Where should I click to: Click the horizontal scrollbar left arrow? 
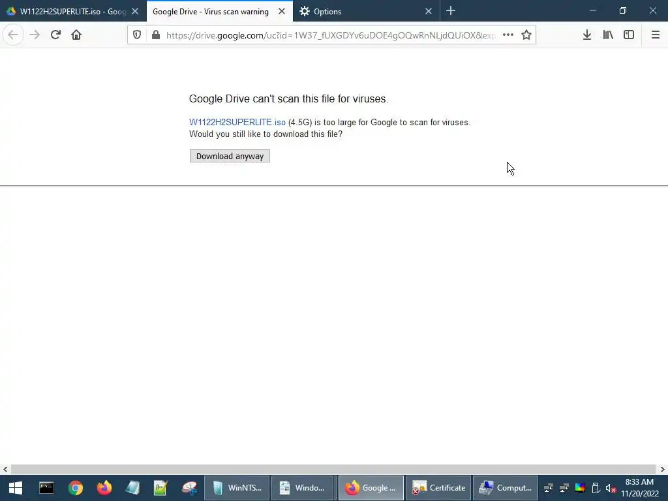click(x=5, y=470)
